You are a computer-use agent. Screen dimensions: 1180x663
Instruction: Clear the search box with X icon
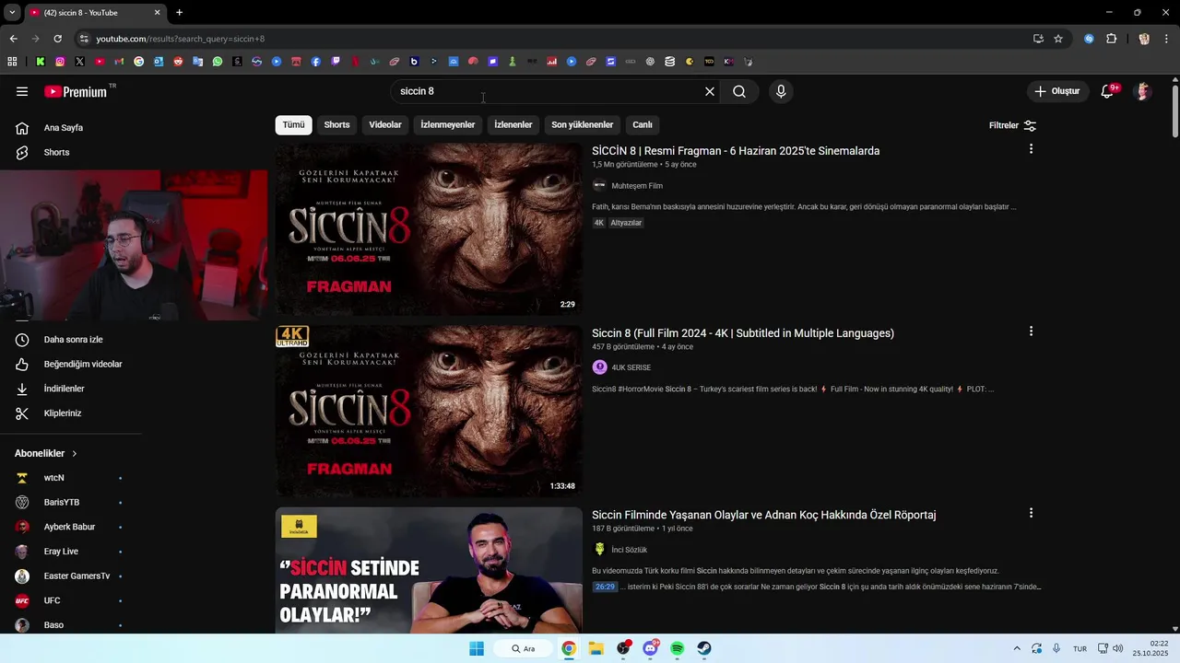click(x=710, y=91)
